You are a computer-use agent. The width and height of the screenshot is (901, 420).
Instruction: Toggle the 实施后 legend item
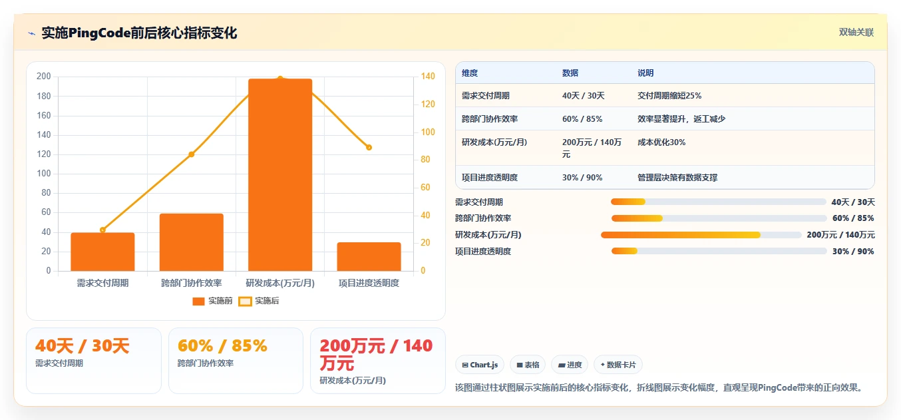(x=259, y=301)
